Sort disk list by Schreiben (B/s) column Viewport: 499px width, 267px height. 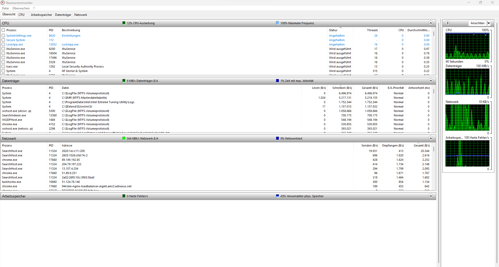click(340, 88)
